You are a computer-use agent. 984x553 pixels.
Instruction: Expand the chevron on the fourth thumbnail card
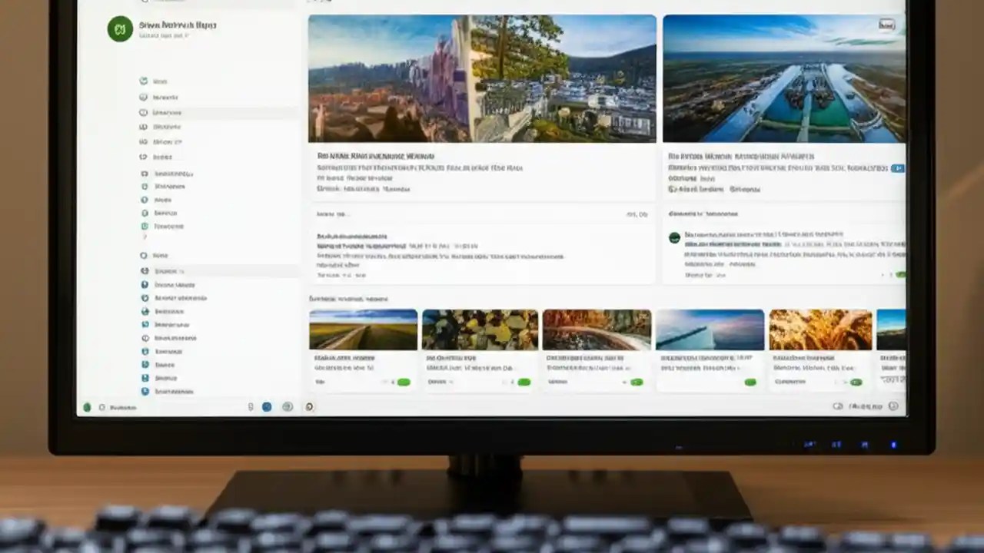pyautogui.click(x=732, y=380)
